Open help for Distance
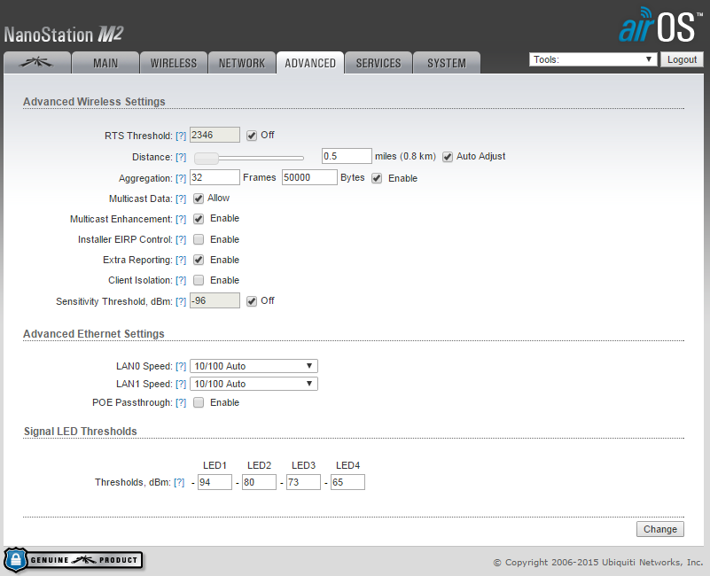This screenshot has width=710, height=576. click(x=181, y=157)
